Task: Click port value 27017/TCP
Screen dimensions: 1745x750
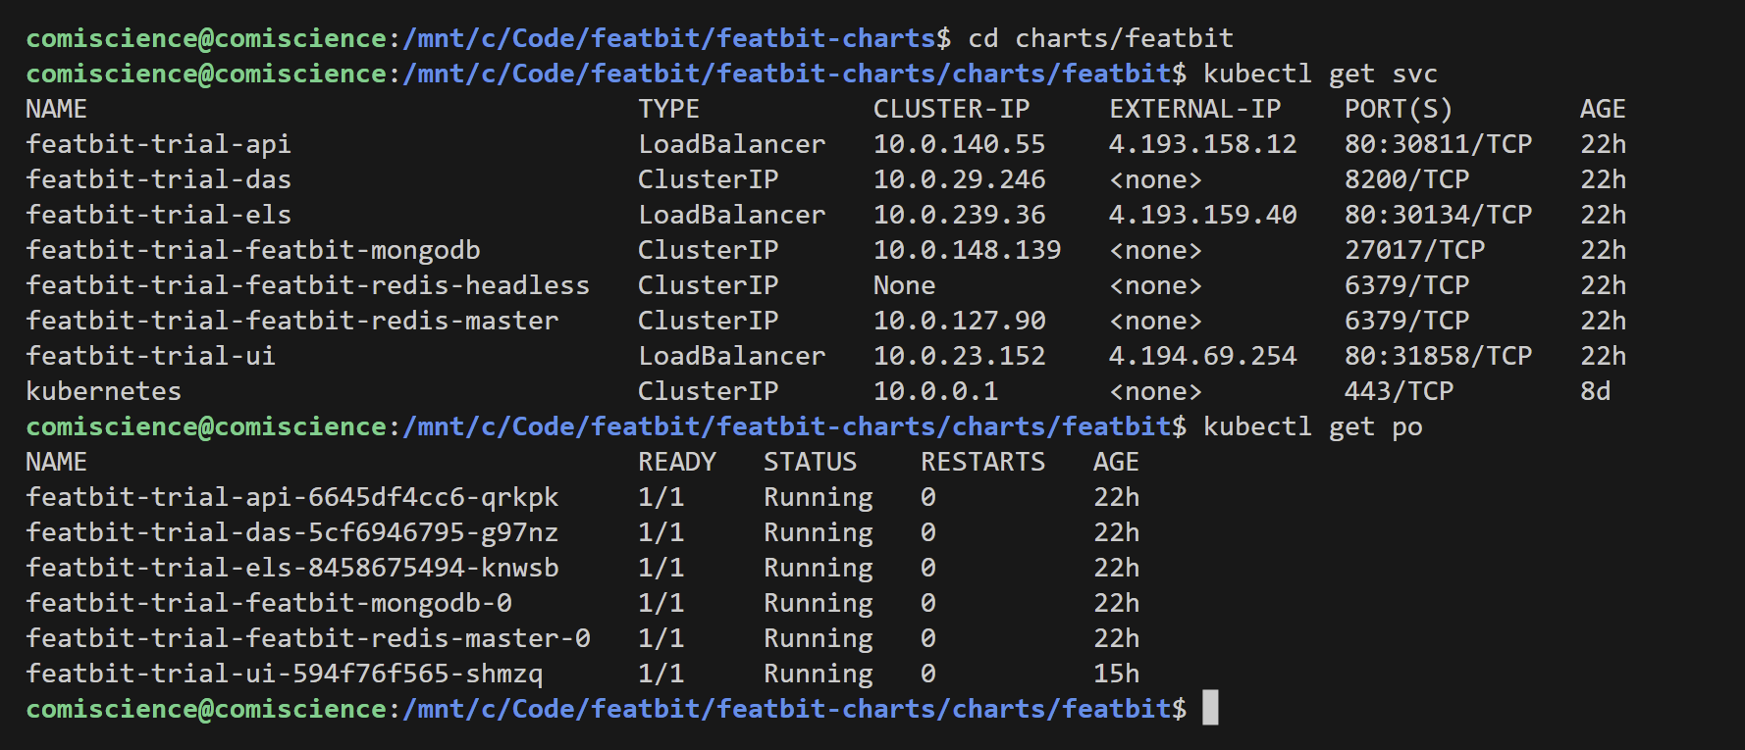Action: coord(1414,250)
